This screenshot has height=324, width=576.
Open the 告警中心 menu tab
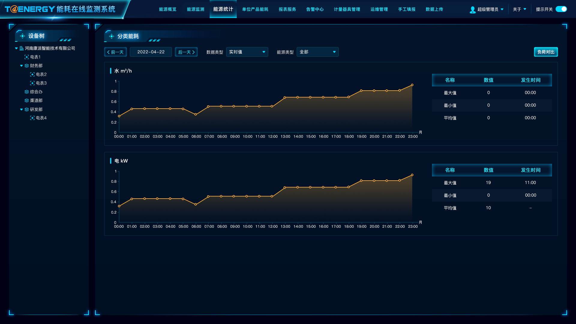pos(315,9)
